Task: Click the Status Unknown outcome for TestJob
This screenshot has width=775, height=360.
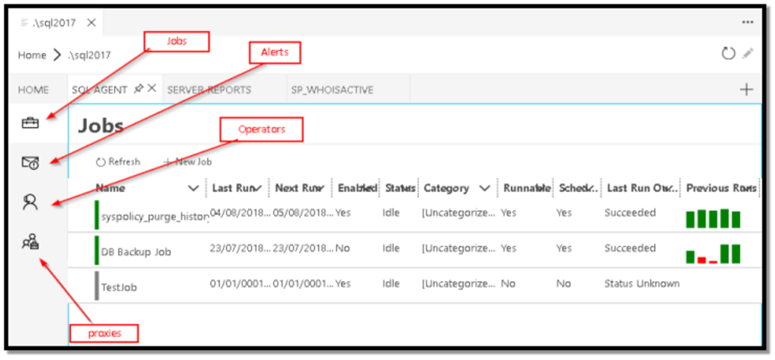Action: [642, 284]
